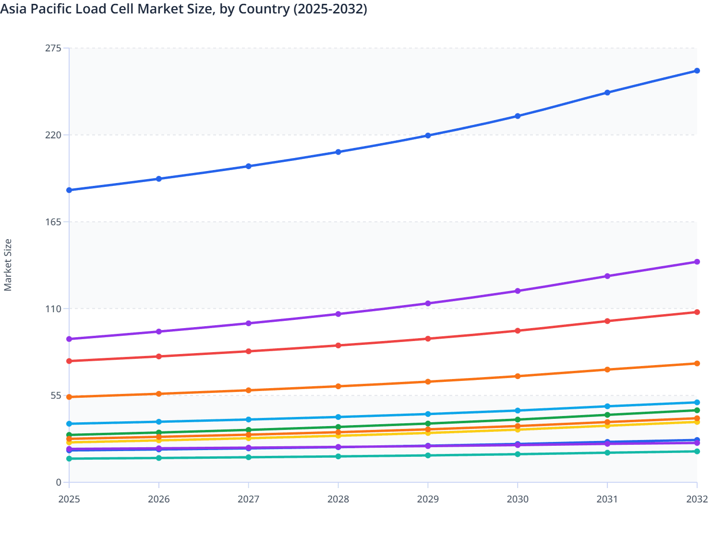
Task: Click the 275 gridline value label
Action: point(54,48)
